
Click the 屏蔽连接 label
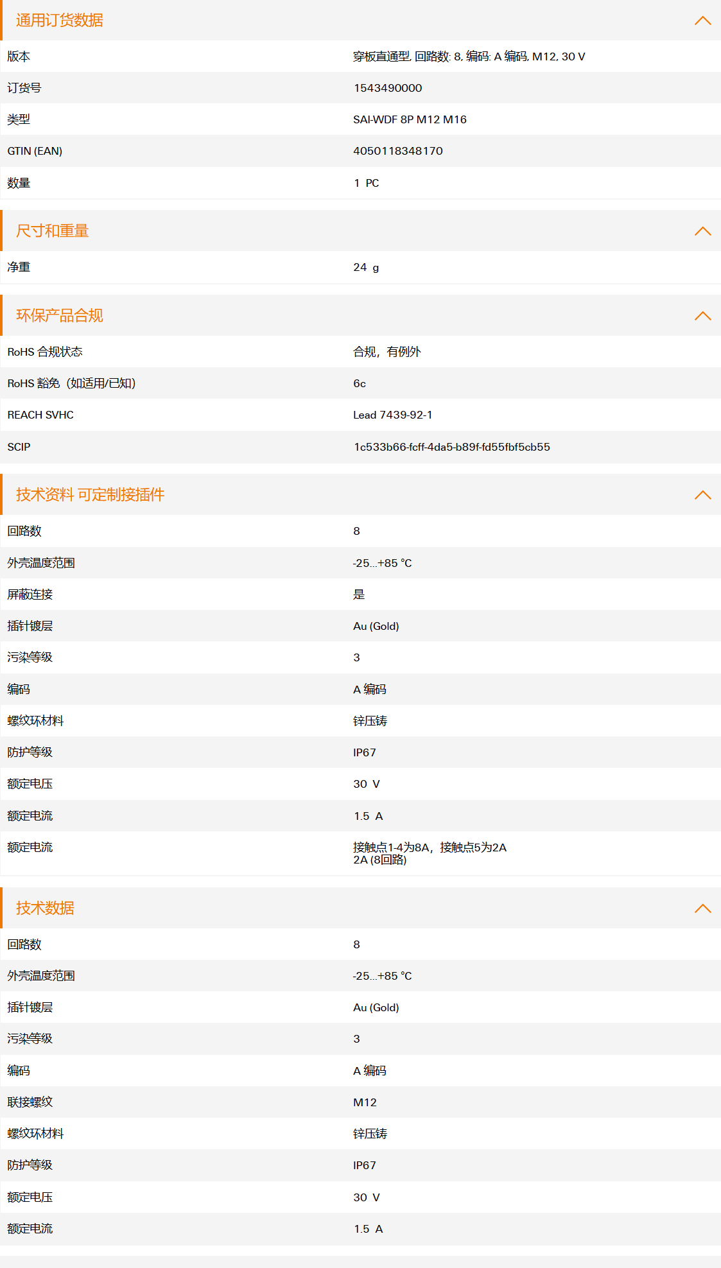(x=30, y=595)
